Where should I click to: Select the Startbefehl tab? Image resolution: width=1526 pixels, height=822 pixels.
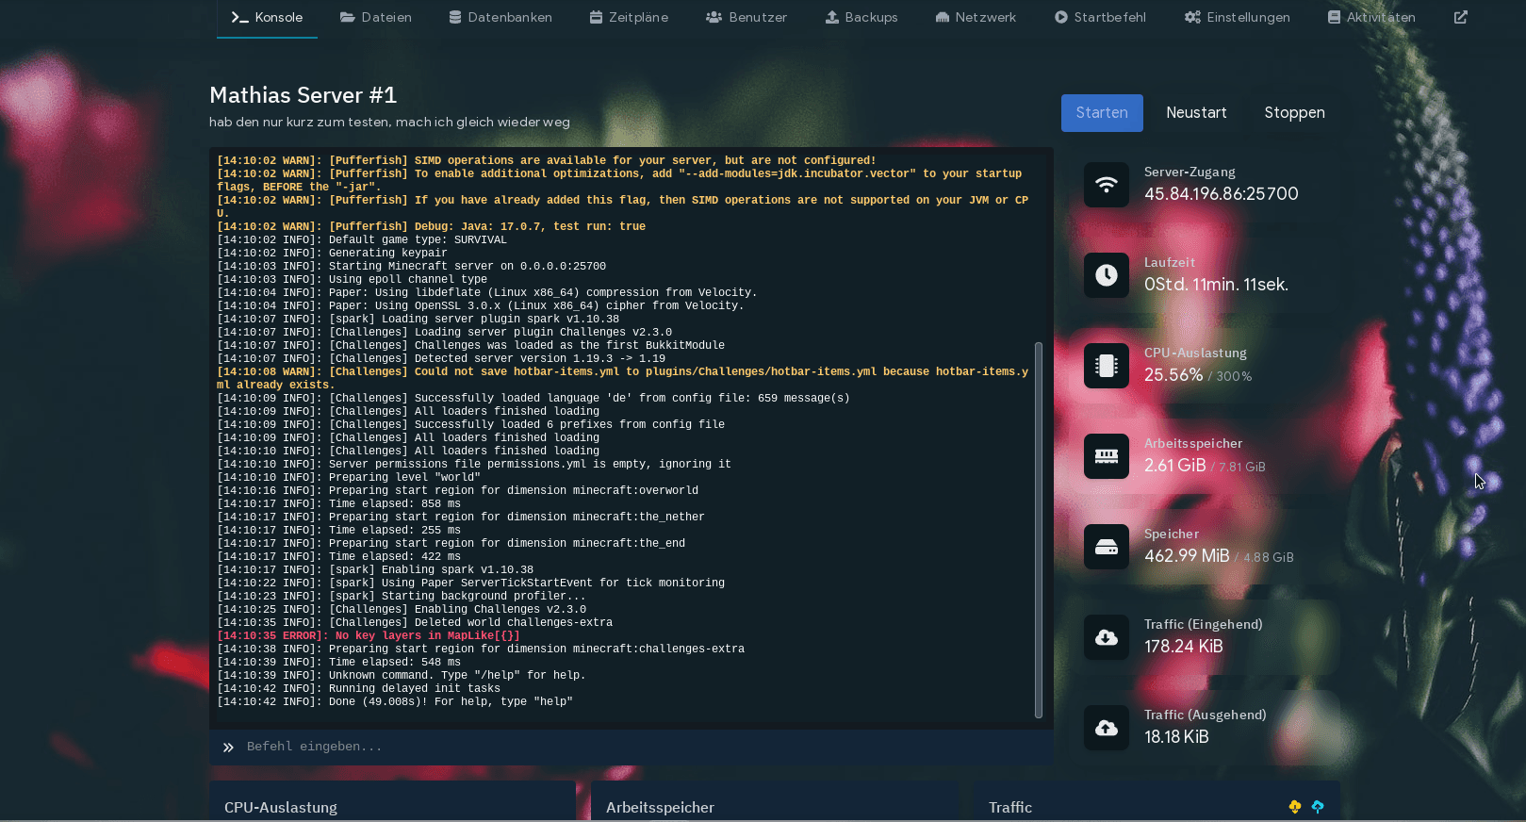pos(1100,17)
